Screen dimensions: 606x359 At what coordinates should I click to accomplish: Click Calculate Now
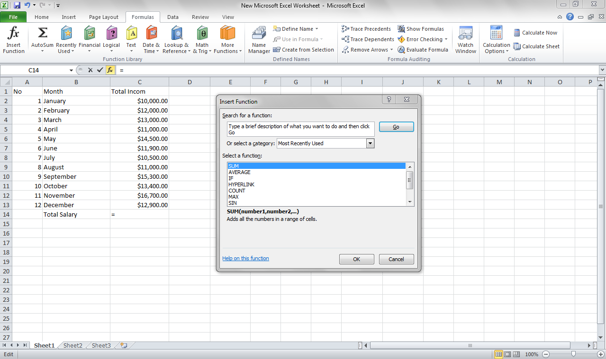tap(536, 32)
